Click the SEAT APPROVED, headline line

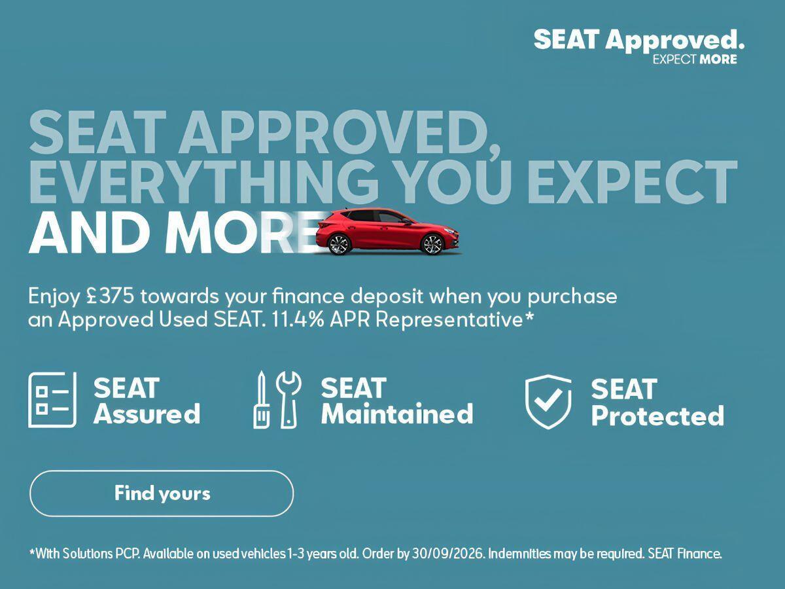coord(265,132)
